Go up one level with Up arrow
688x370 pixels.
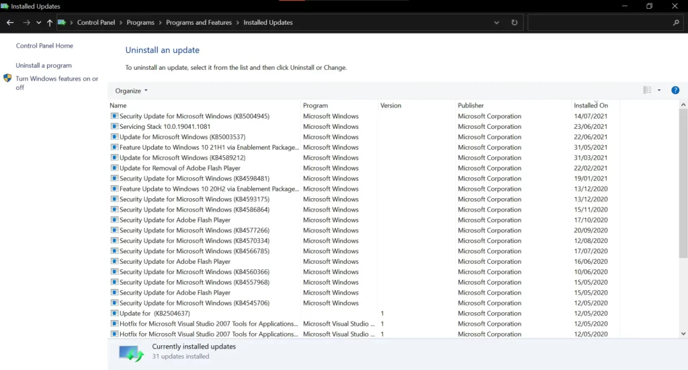[50, 22]
